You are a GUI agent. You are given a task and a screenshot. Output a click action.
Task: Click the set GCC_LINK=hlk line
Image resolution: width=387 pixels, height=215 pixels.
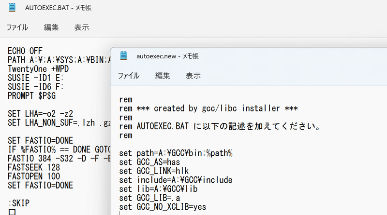click(154, 171)
